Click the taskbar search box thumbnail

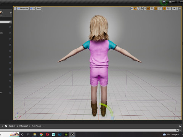tap(14, 134)
